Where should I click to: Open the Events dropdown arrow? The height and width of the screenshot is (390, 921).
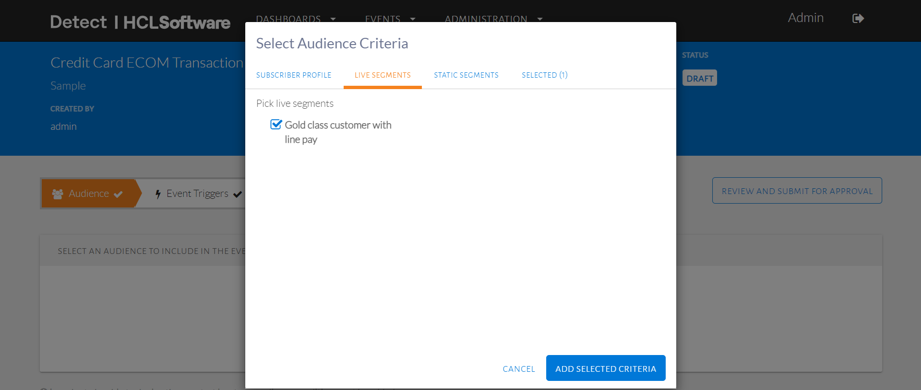pyautogui.click(x=413, y=19)
